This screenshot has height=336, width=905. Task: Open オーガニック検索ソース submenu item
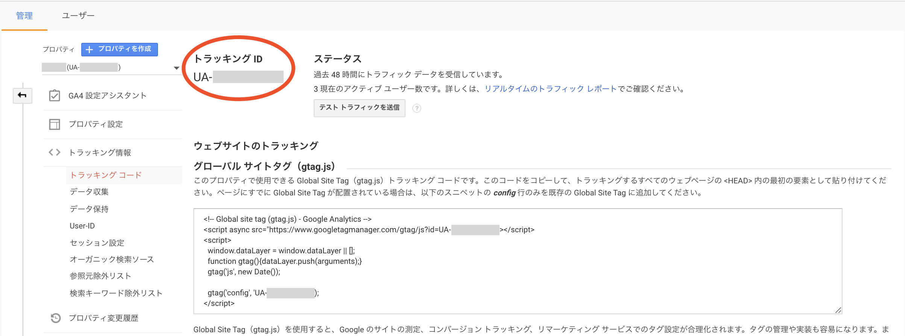[112, 259]
